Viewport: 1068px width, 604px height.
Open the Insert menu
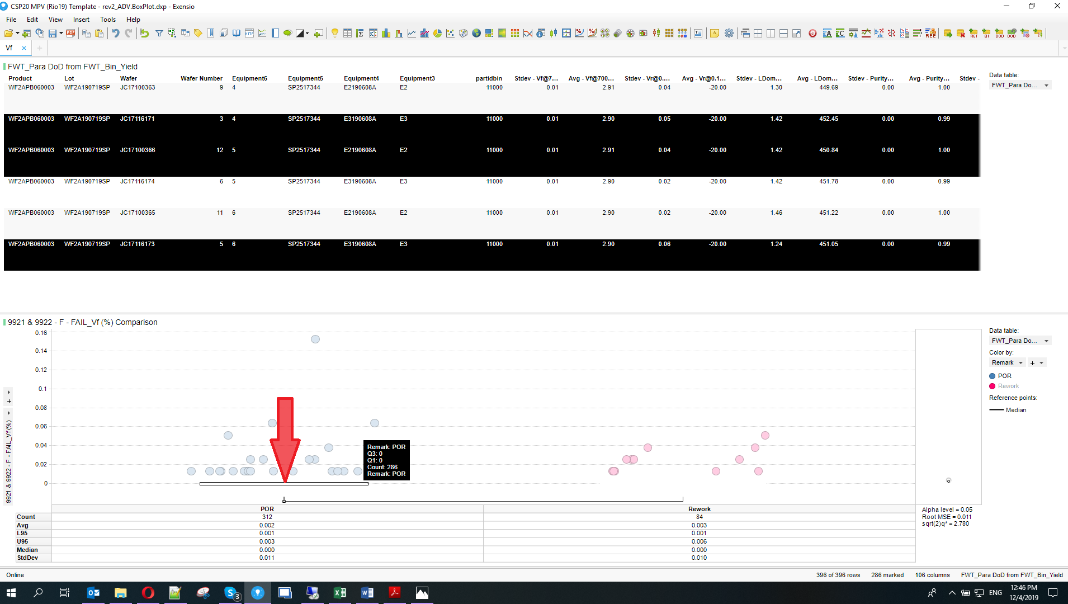point(81,20)
